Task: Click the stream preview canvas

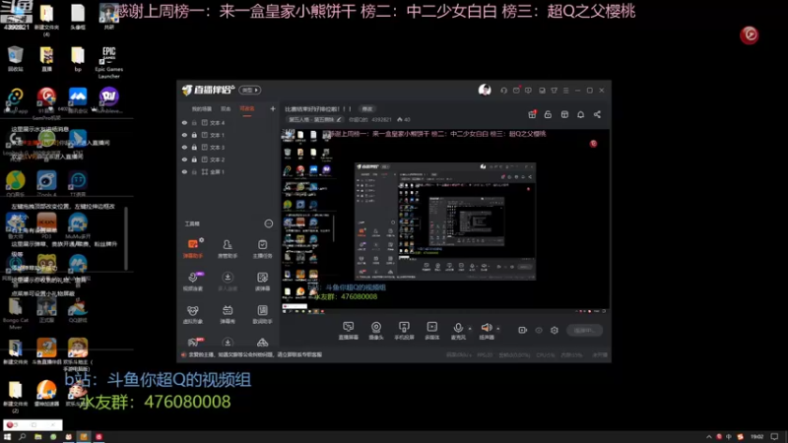Action: click(x=445, y=221)
